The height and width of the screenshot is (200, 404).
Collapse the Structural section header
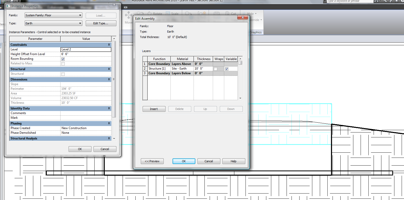point(109,69)
